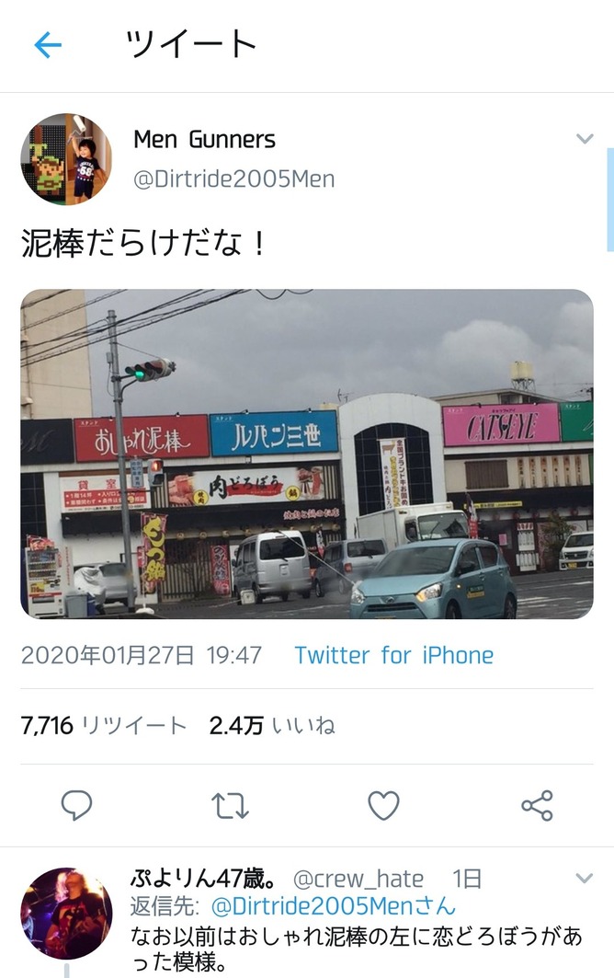
Task: Click the Twitter for iPhone link
Action: (394, 656)
